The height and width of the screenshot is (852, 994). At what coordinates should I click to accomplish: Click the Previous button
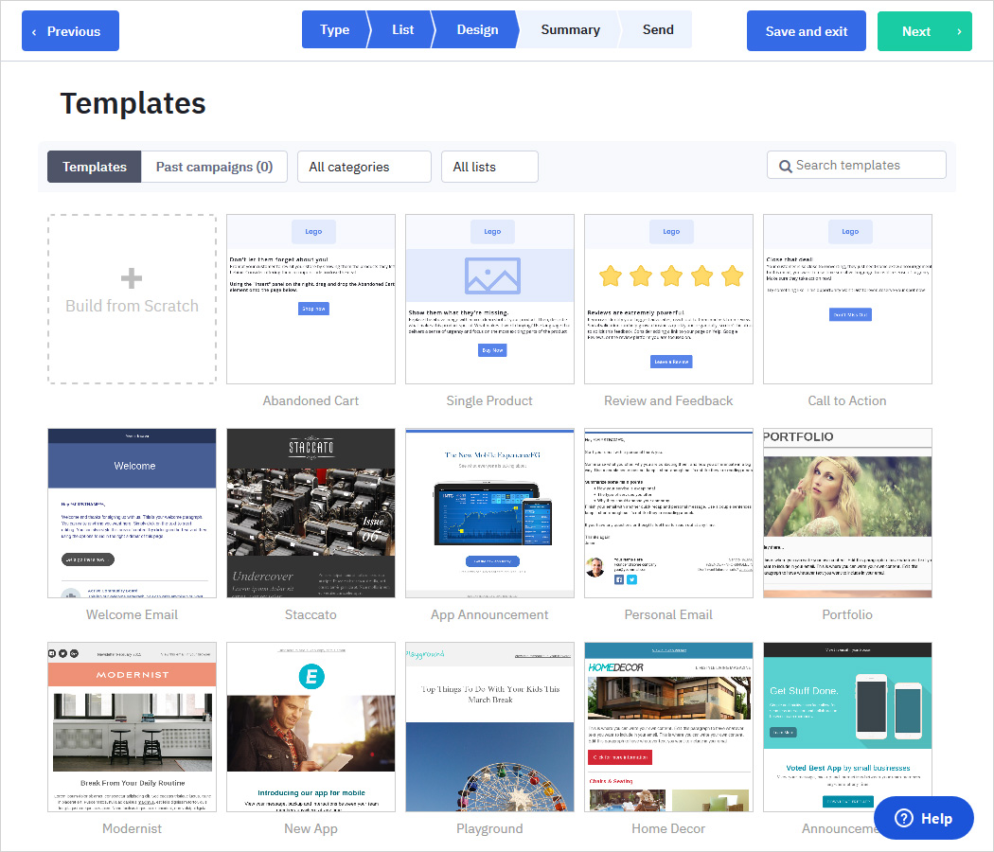[71, 31]
